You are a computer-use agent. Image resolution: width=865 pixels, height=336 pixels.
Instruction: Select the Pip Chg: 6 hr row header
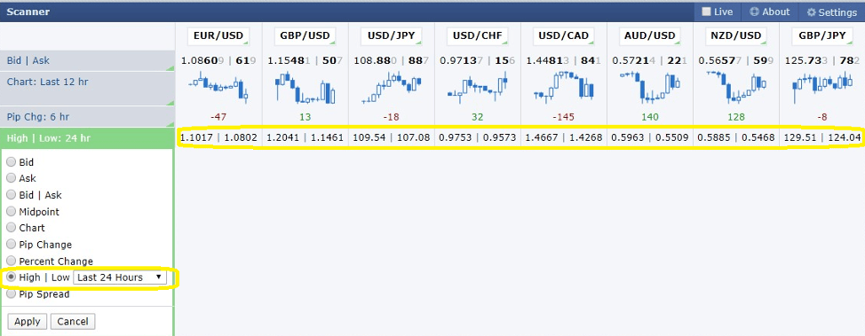(87, 117)
